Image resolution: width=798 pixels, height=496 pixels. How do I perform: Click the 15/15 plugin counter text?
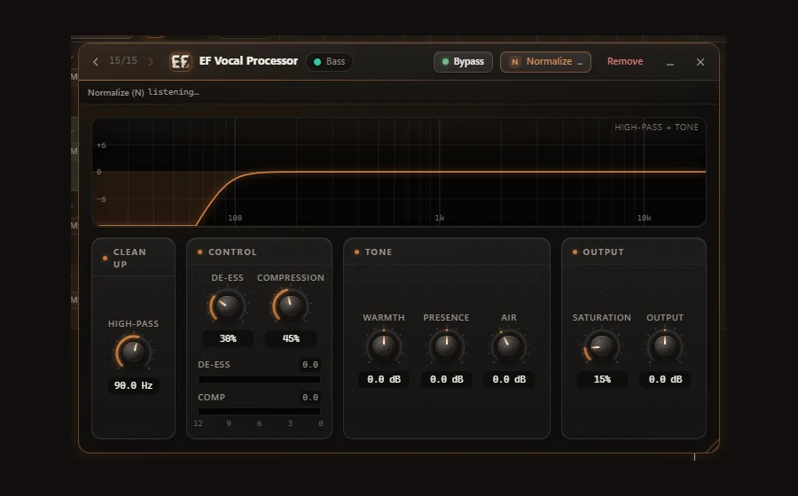tap(123, 61)
